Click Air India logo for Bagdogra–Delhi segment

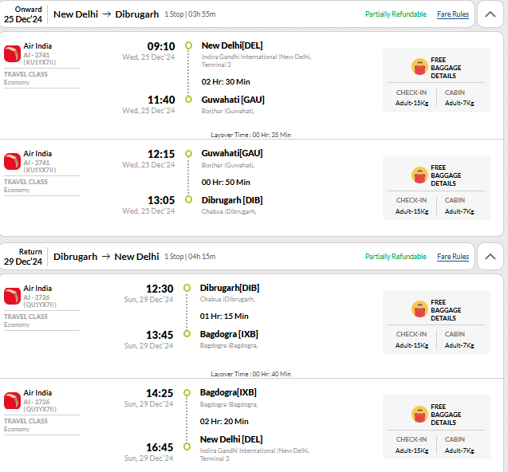[x=12, y=400]
